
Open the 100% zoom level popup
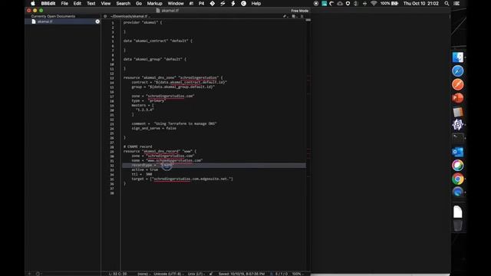click(x=297, y=274)
